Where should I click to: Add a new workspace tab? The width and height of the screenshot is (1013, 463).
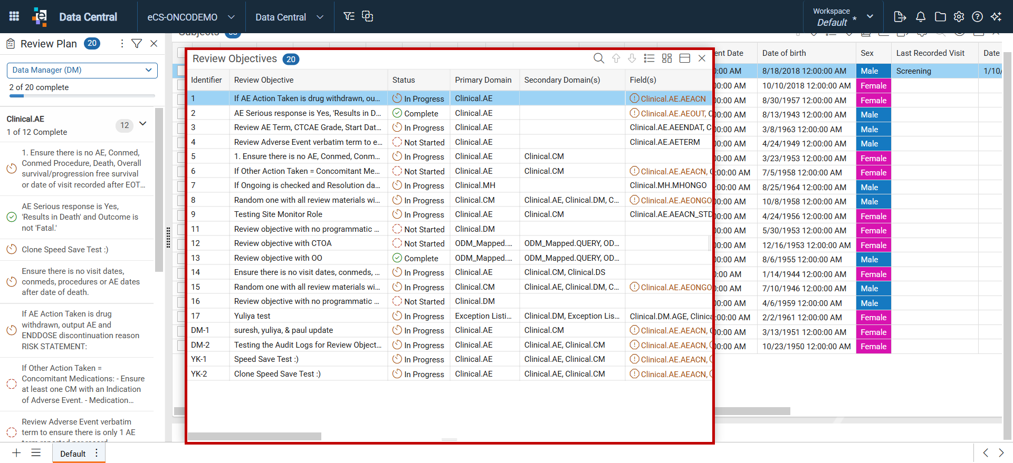pos(16,453)
